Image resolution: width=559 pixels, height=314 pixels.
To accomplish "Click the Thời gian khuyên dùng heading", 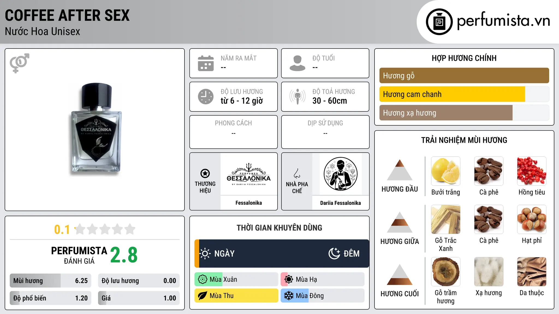I will (x=279, y=228).
